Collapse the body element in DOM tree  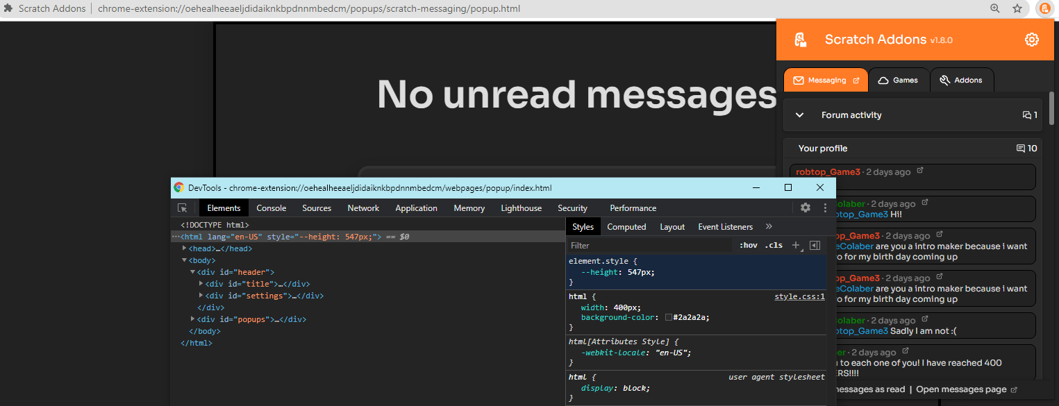[x=183, y=260]
